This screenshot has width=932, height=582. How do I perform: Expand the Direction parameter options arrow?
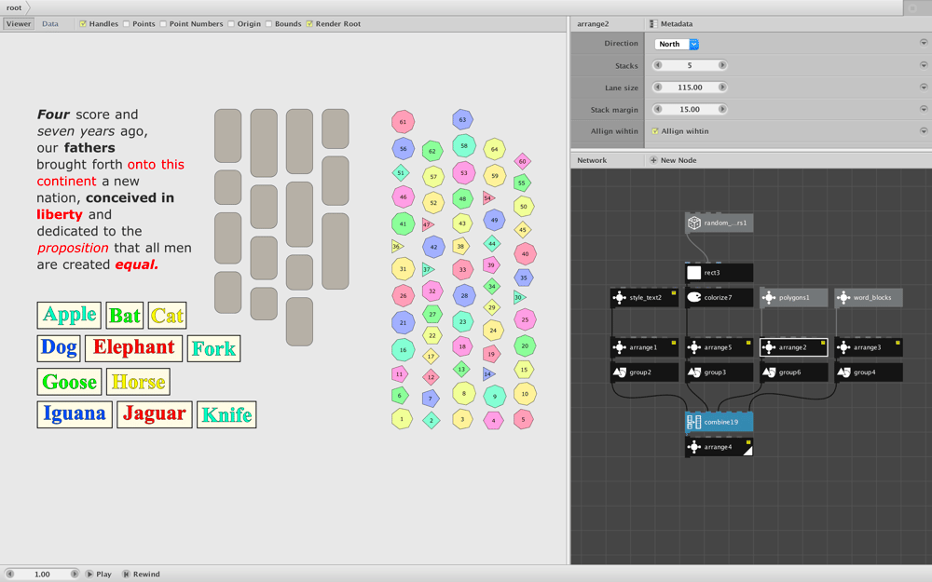923,43
